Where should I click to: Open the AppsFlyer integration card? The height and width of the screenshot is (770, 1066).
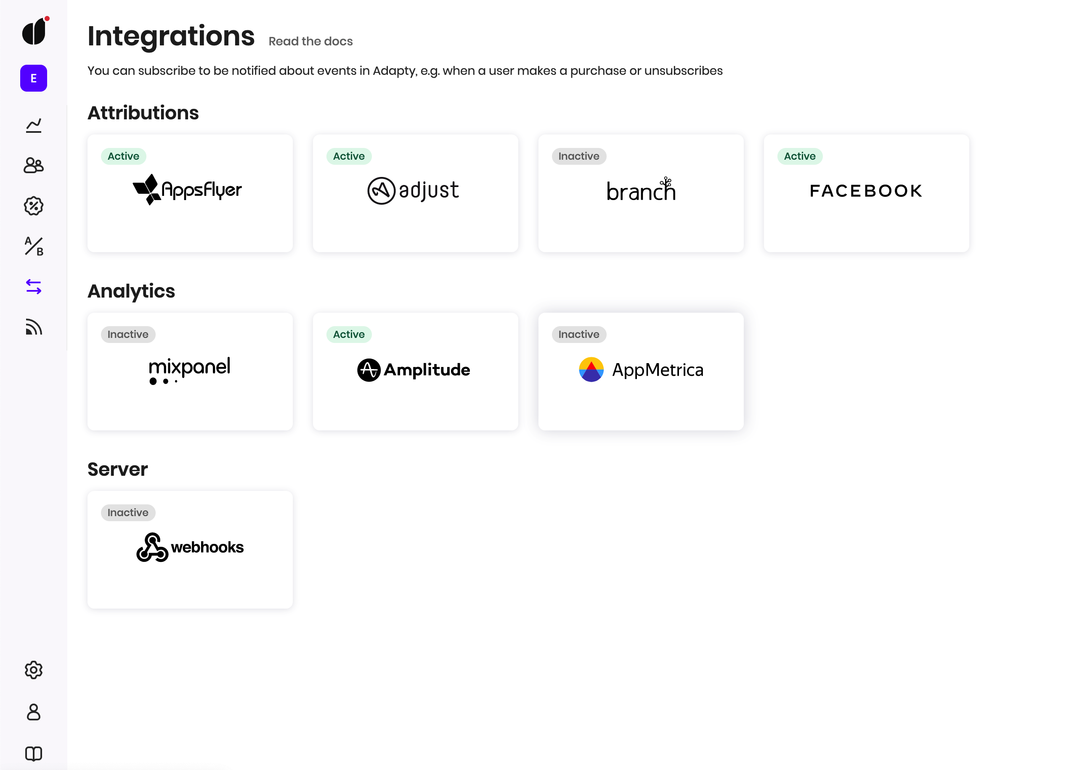click(190, 193)
